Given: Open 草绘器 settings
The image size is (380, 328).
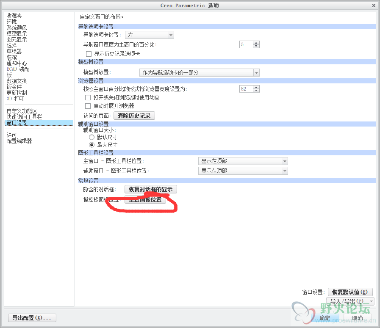Looking at the screenshot, I should pyautogui.click(x=14, y=51).
